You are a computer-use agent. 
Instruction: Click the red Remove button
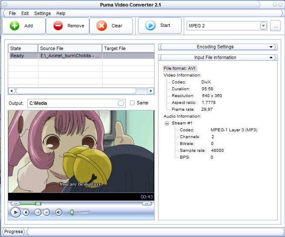point(68,26)
